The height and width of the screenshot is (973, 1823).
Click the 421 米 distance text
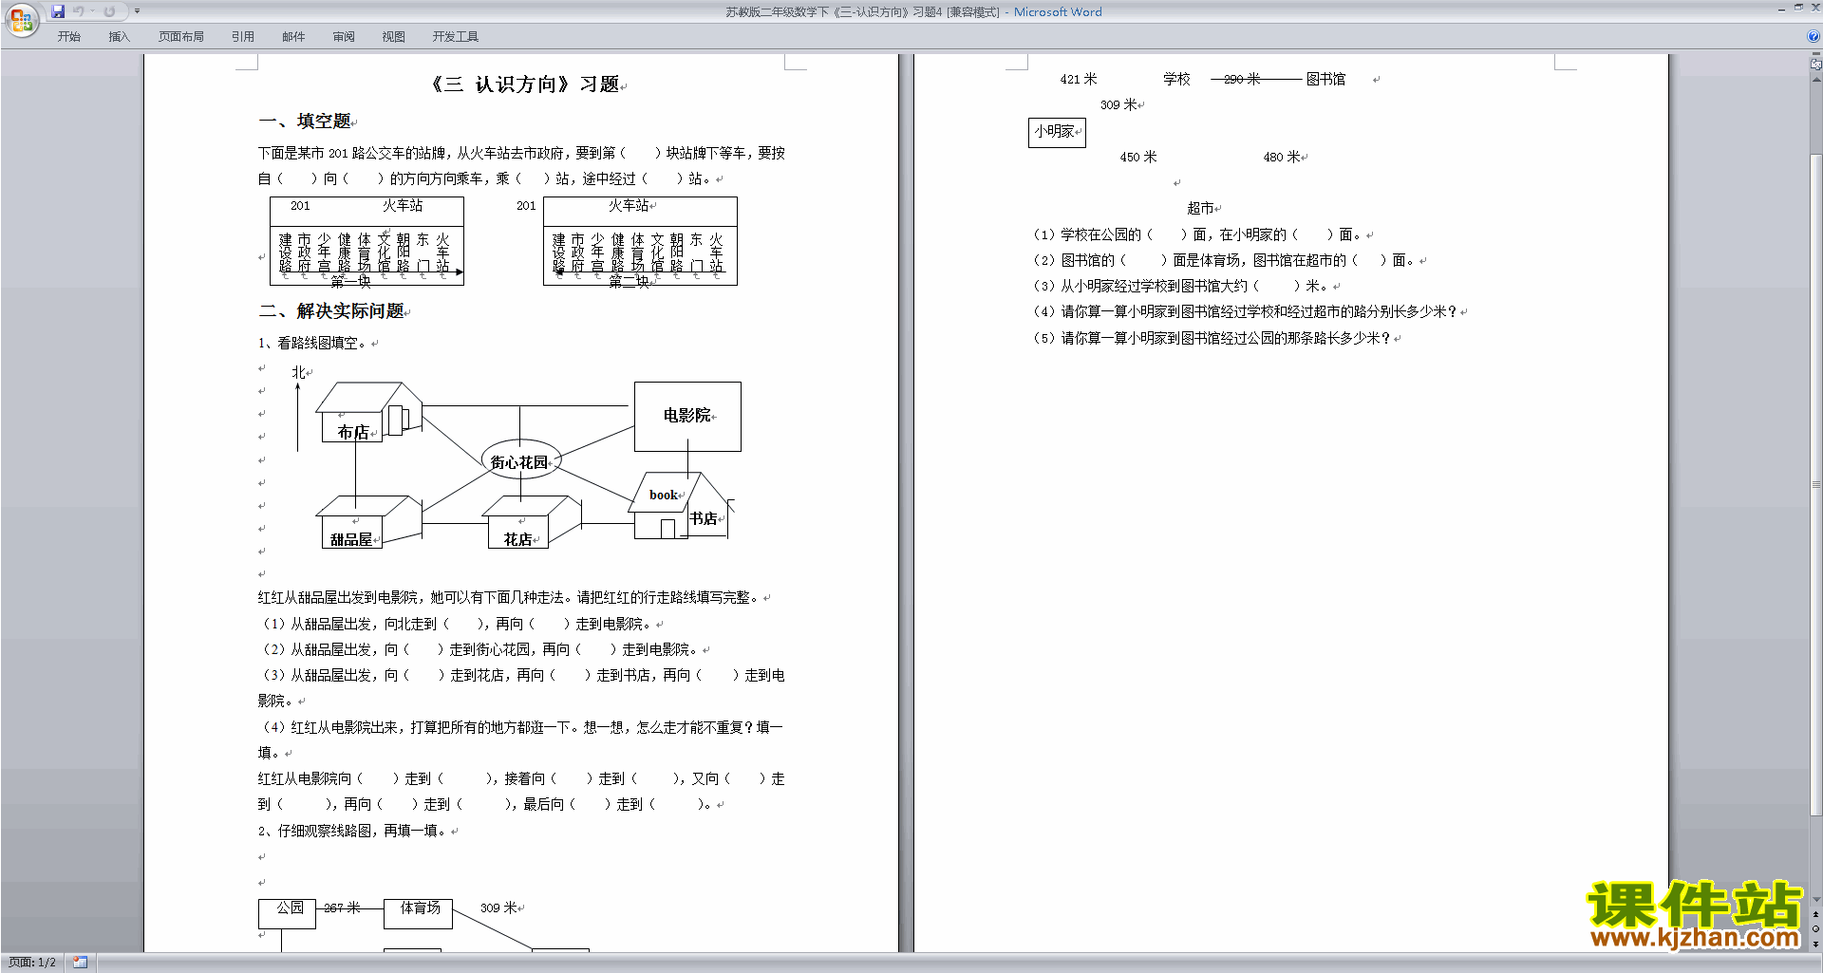point(1079,79)
